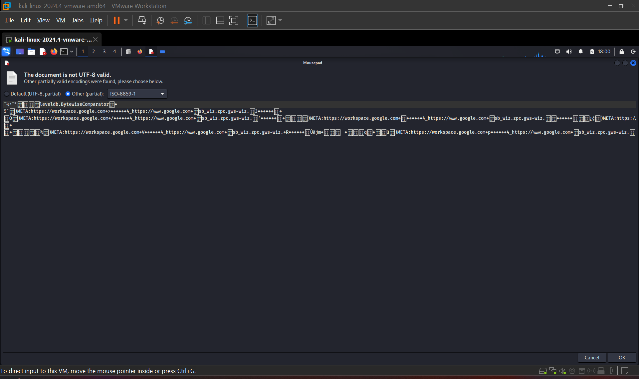Switch to workspace 1
This screenshot has height=379, width=639.
(83, 52)
